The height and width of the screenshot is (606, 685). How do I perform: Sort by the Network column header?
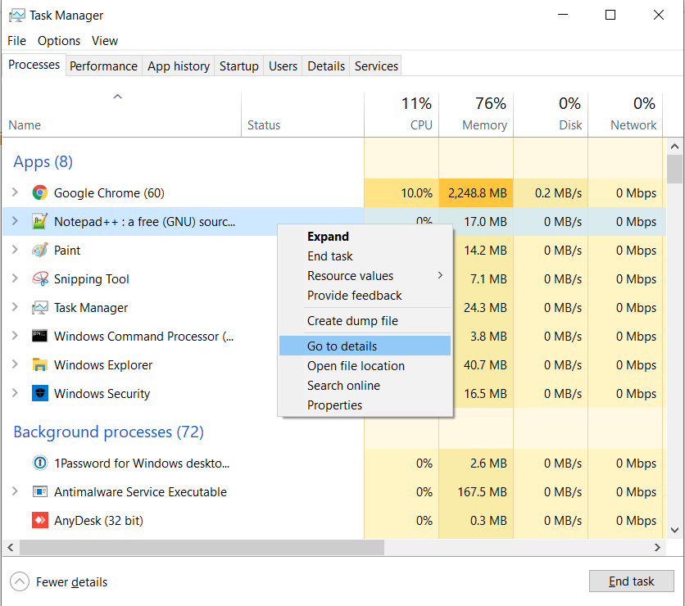625,115
